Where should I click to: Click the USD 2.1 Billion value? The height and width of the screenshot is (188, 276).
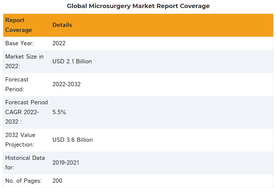(72, 61)
